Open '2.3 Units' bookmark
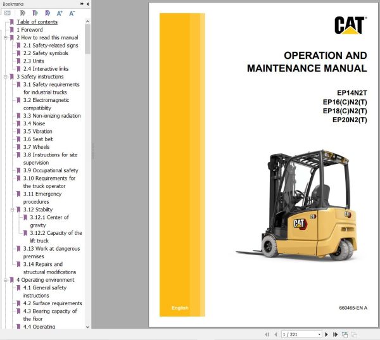The width and height of the screenshot is (380, 340). (34, 61)
